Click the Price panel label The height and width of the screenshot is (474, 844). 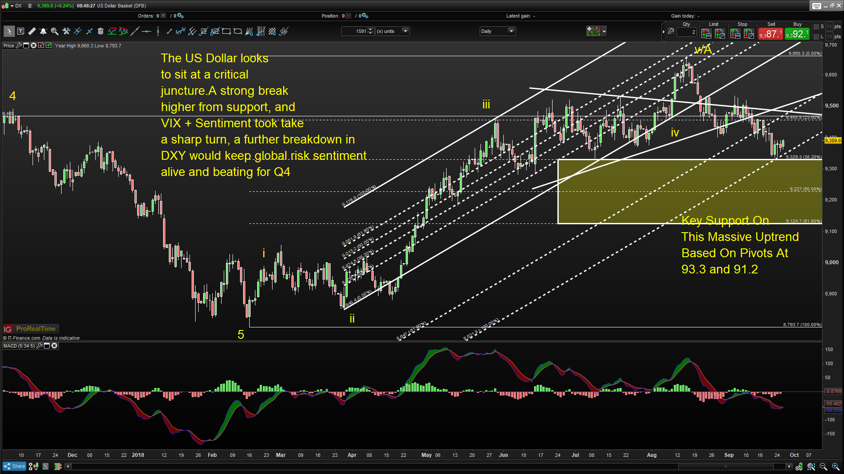(x=9, y=46)
